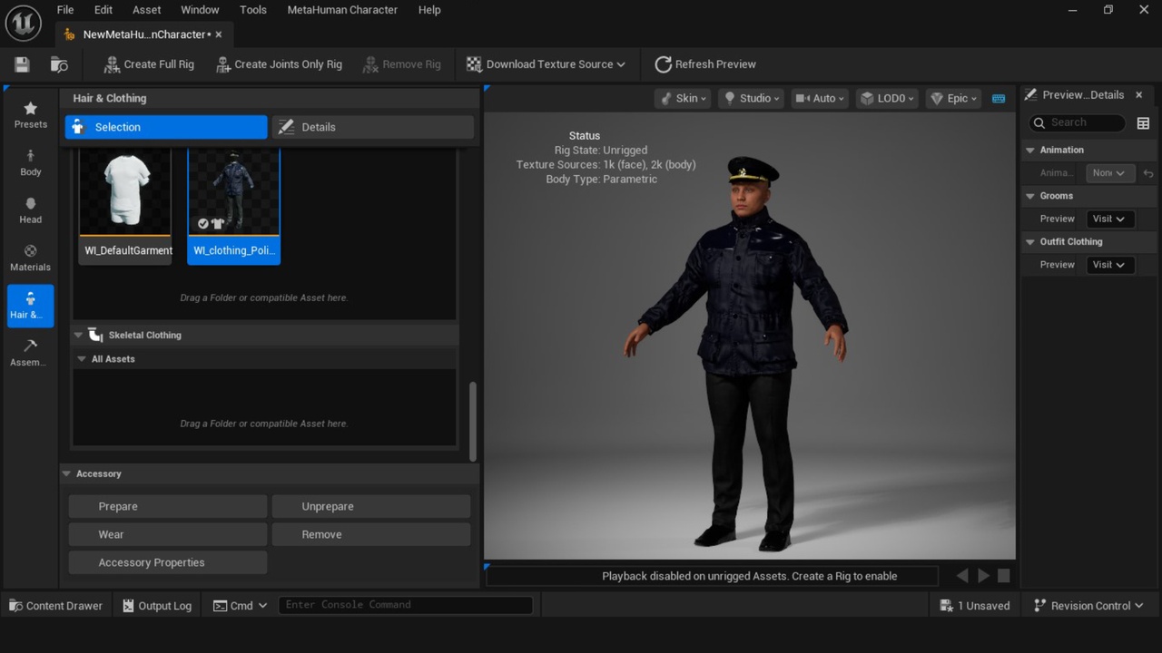
Task: Open the Body sidebar section
Action: (x=31, y=163)
